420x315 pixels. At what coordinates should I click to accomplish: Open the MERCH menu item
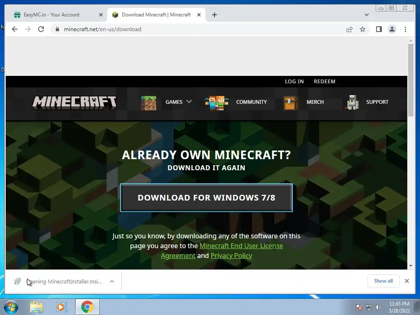click(315, 102)
